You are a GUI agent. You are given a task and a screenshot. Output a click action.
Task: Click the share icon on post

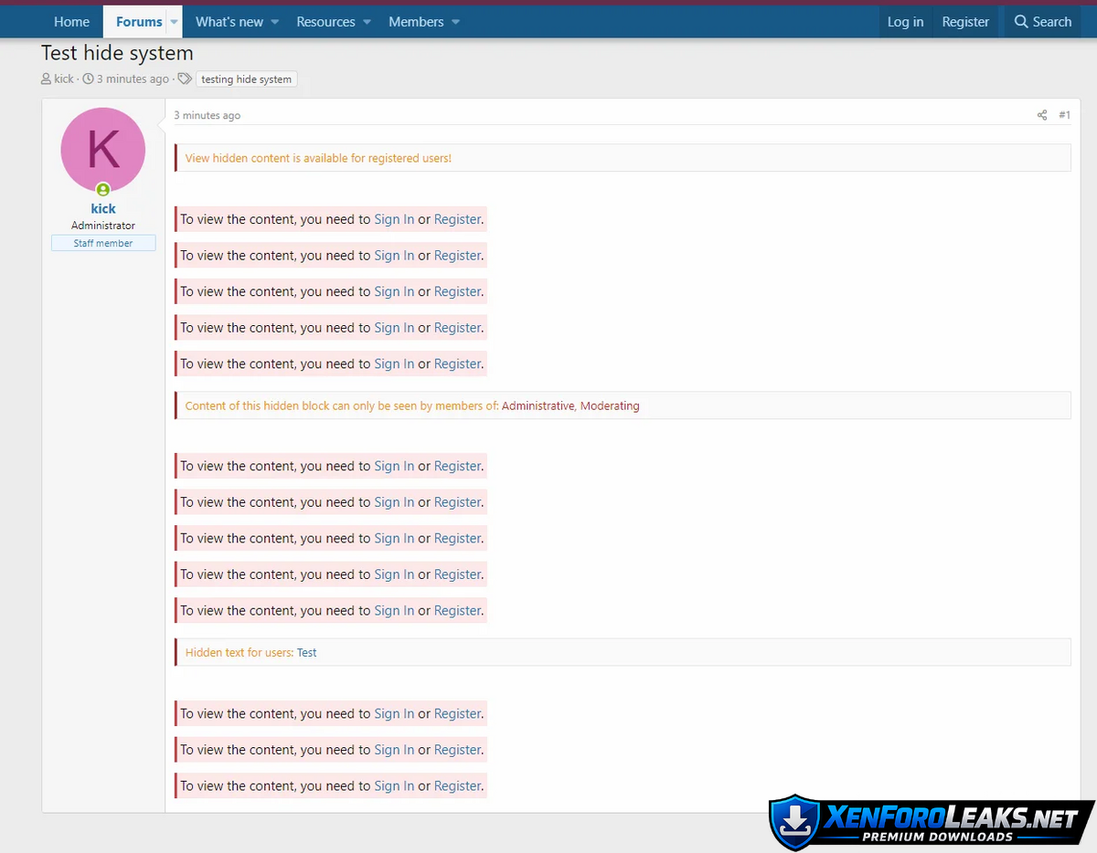1041,115
